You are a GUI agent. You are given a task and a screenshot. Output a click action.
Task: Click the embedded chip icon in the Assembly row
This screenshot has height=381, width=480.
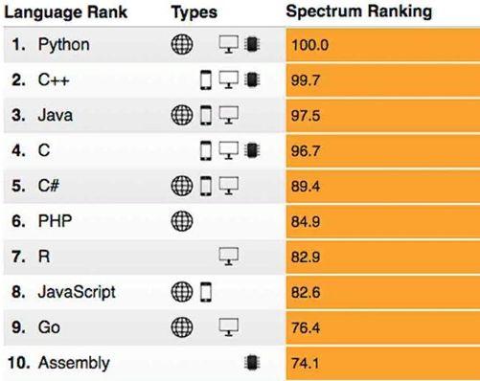pos(252,363)
